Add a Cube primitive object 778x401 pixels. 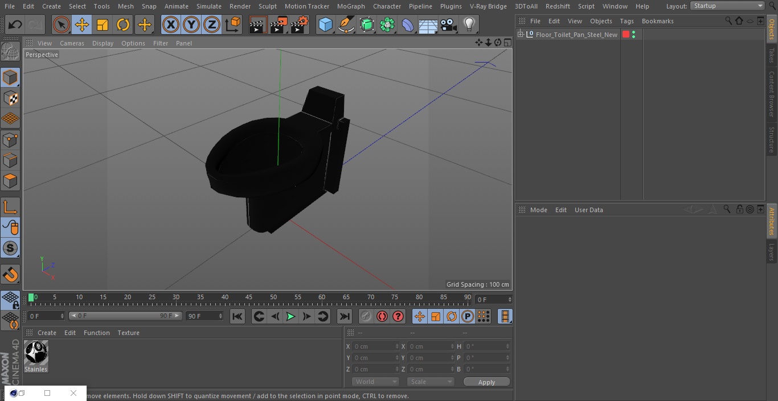tap(325, 24)
